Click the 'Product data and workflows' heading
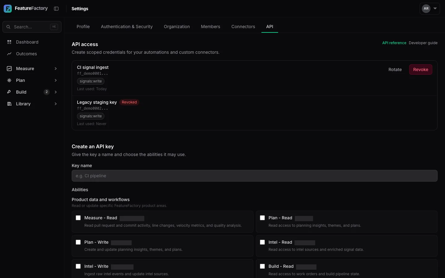The width and height of the screenshot is (445, 278). point(101,200)
